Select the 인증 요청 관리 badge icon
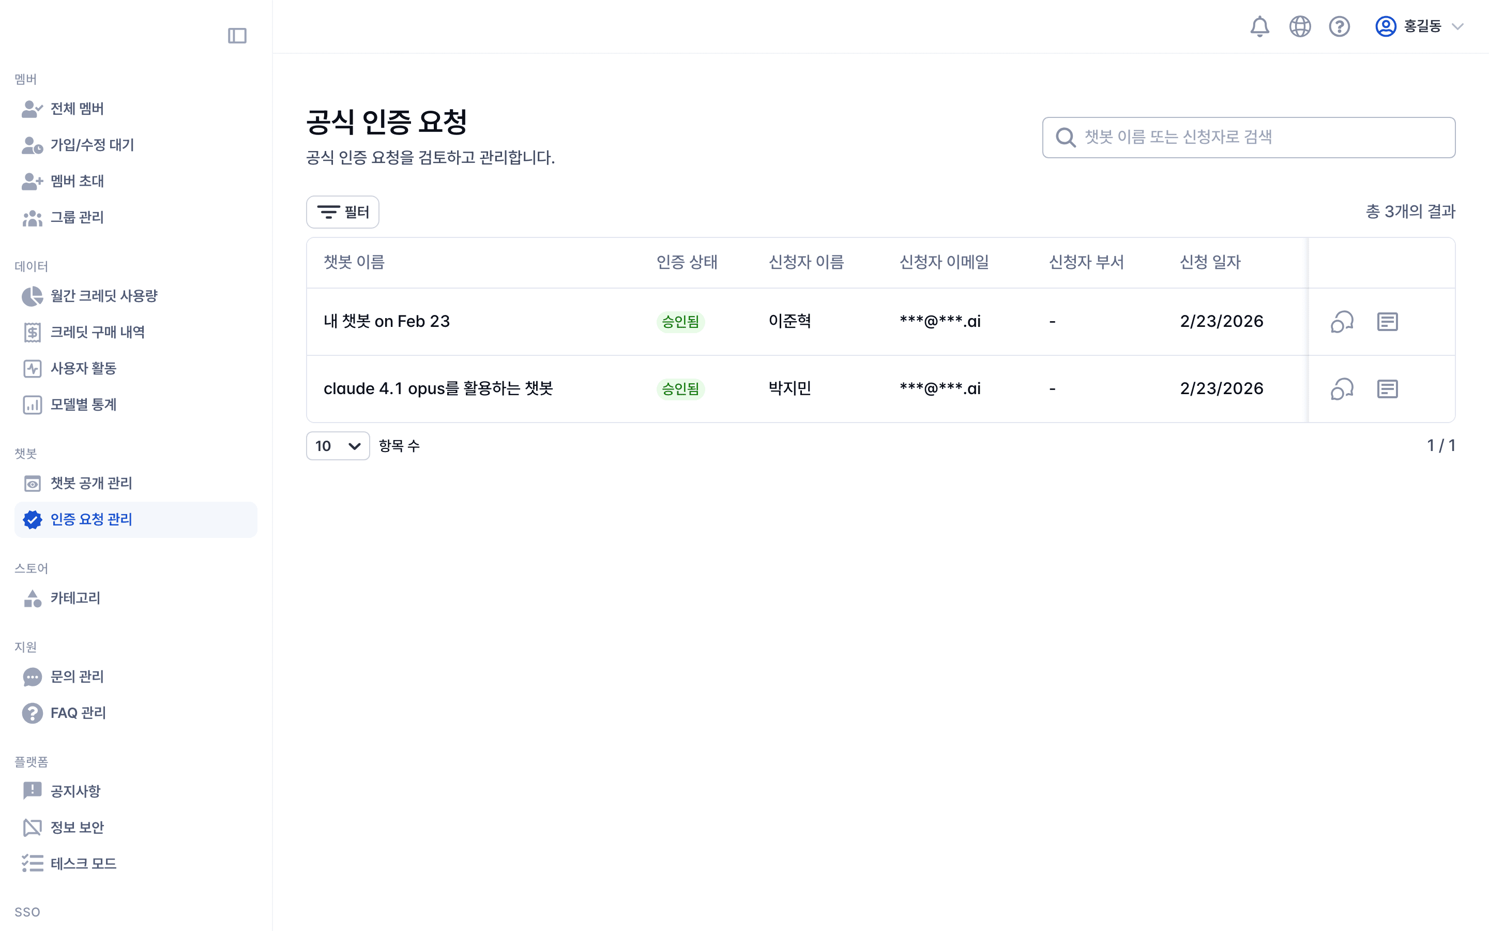 [32, 519]
